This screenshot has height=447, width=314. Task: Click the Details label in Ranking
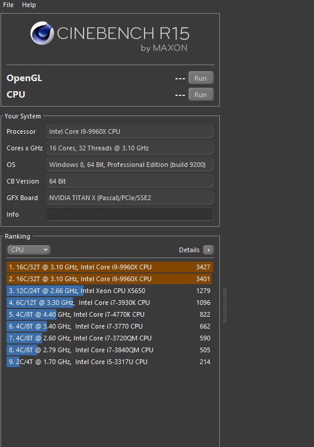point(189,250)
